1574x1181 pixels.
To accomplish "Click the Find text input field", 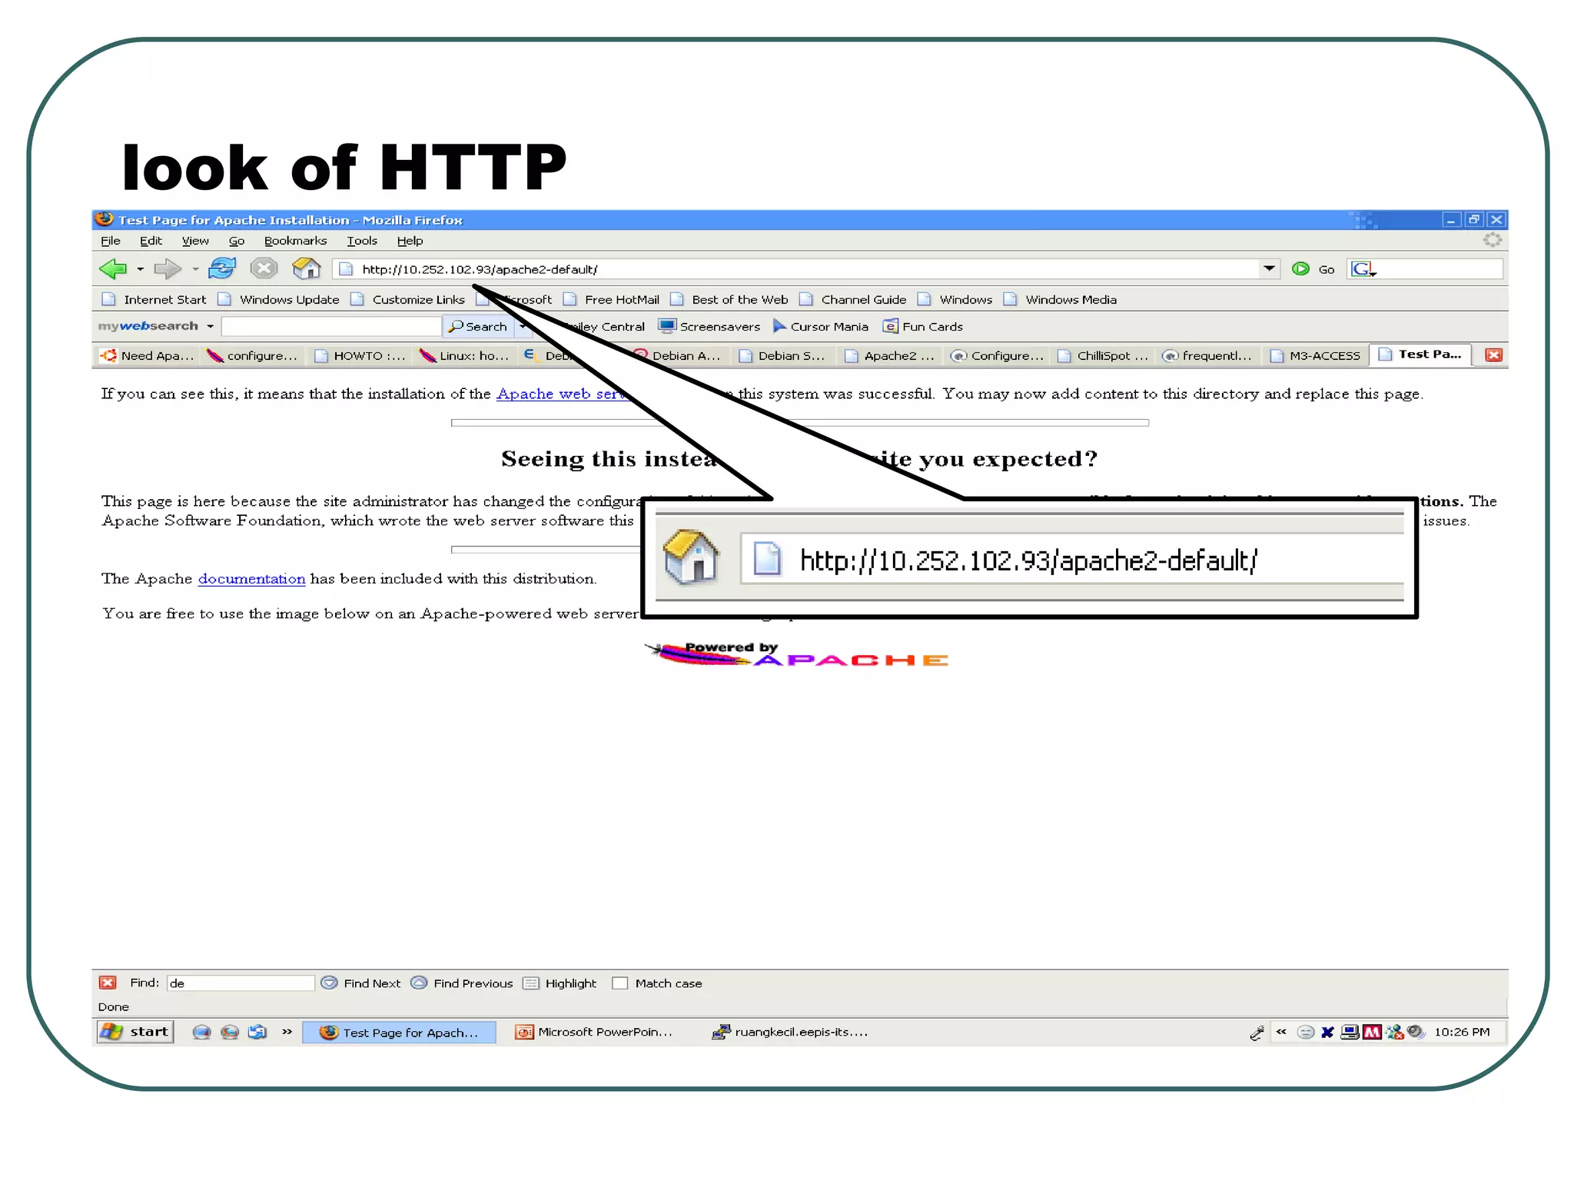I will click(x=241, y=983).
